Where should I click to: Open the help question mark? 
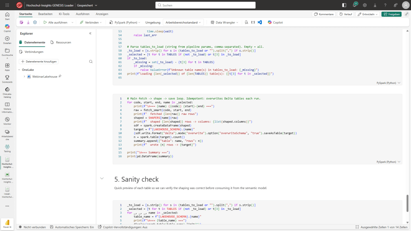point(385,5)
